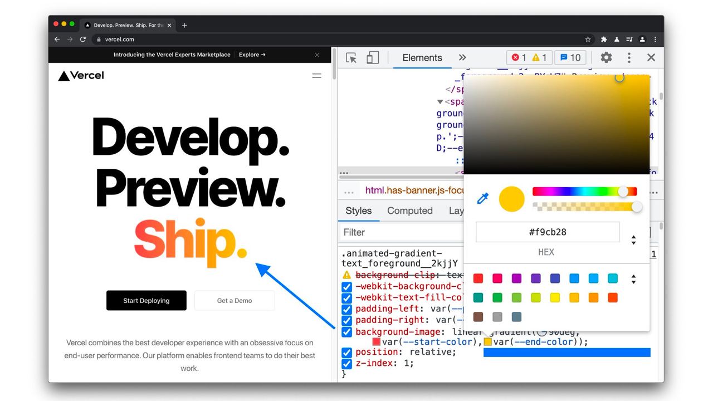
Task: Toggle the device toolbar icon
Action: tap(373, 58)
